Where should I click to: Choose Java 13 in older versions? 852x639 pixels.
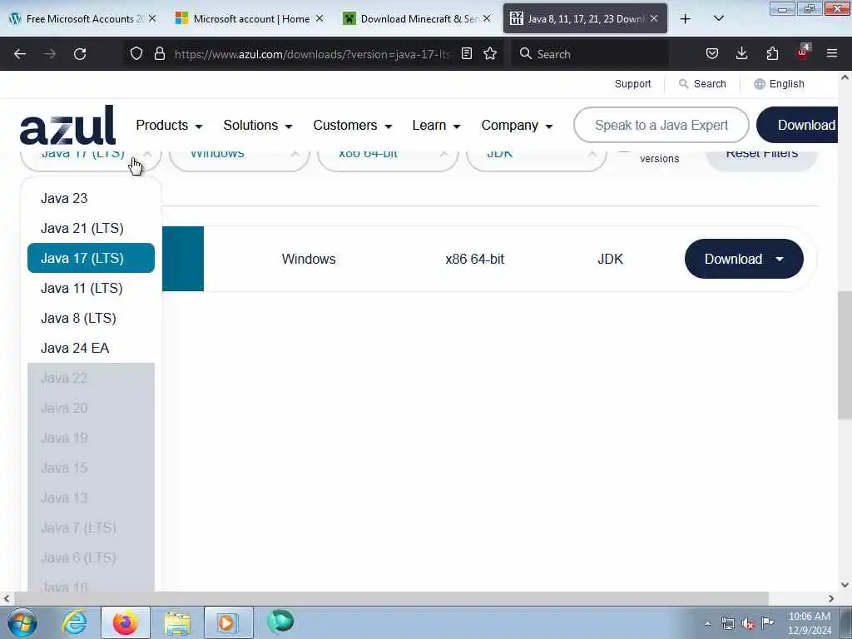coord(91,498)
